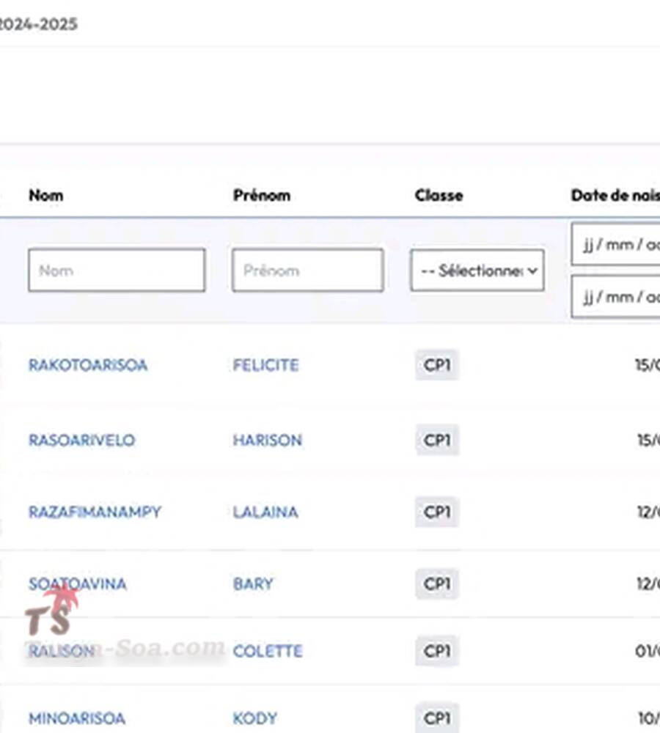This screenshot has height=733, width=660.
Task: Sort by the Nom column header
Action: (x=45, y=196)
